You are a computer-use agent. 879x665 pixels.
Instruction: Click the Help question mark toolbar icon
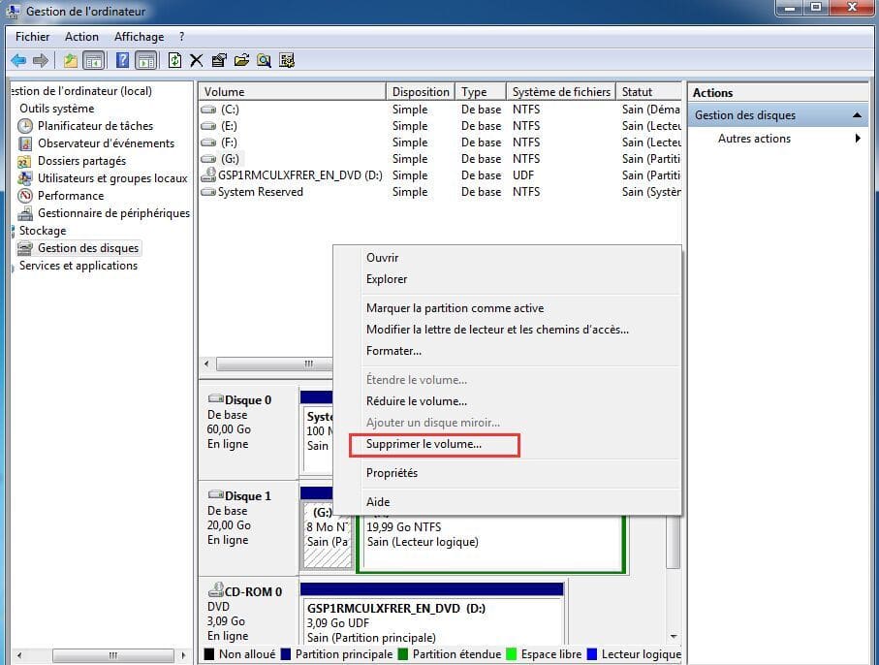coord(123,60)
